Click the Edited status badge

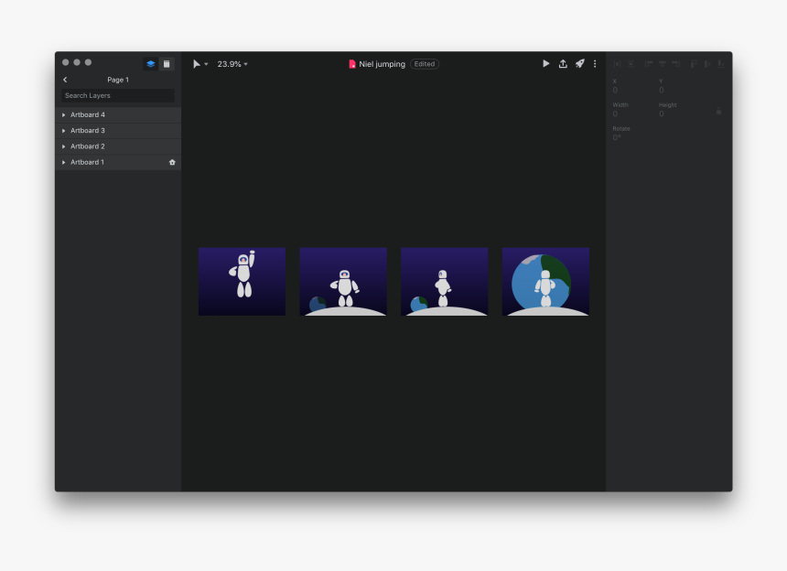(425, 64)
